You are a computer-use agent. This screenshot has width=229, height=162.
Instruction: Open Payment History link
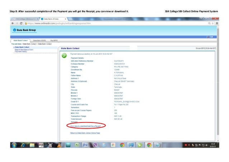pyautogui.click(x=21, y=51)
